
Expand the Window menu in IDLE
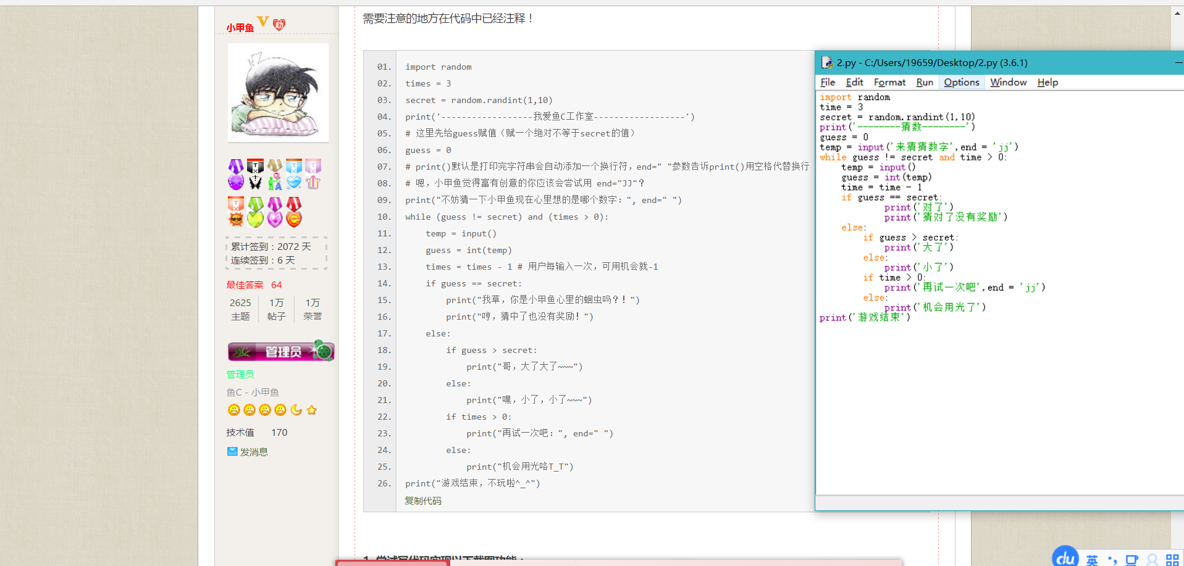click(1008, 82)
